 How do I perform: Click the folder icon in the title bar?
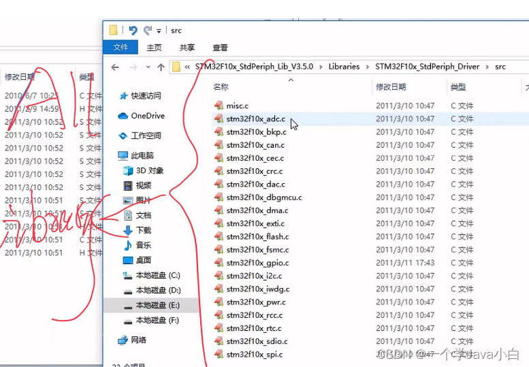click(113, 30)
